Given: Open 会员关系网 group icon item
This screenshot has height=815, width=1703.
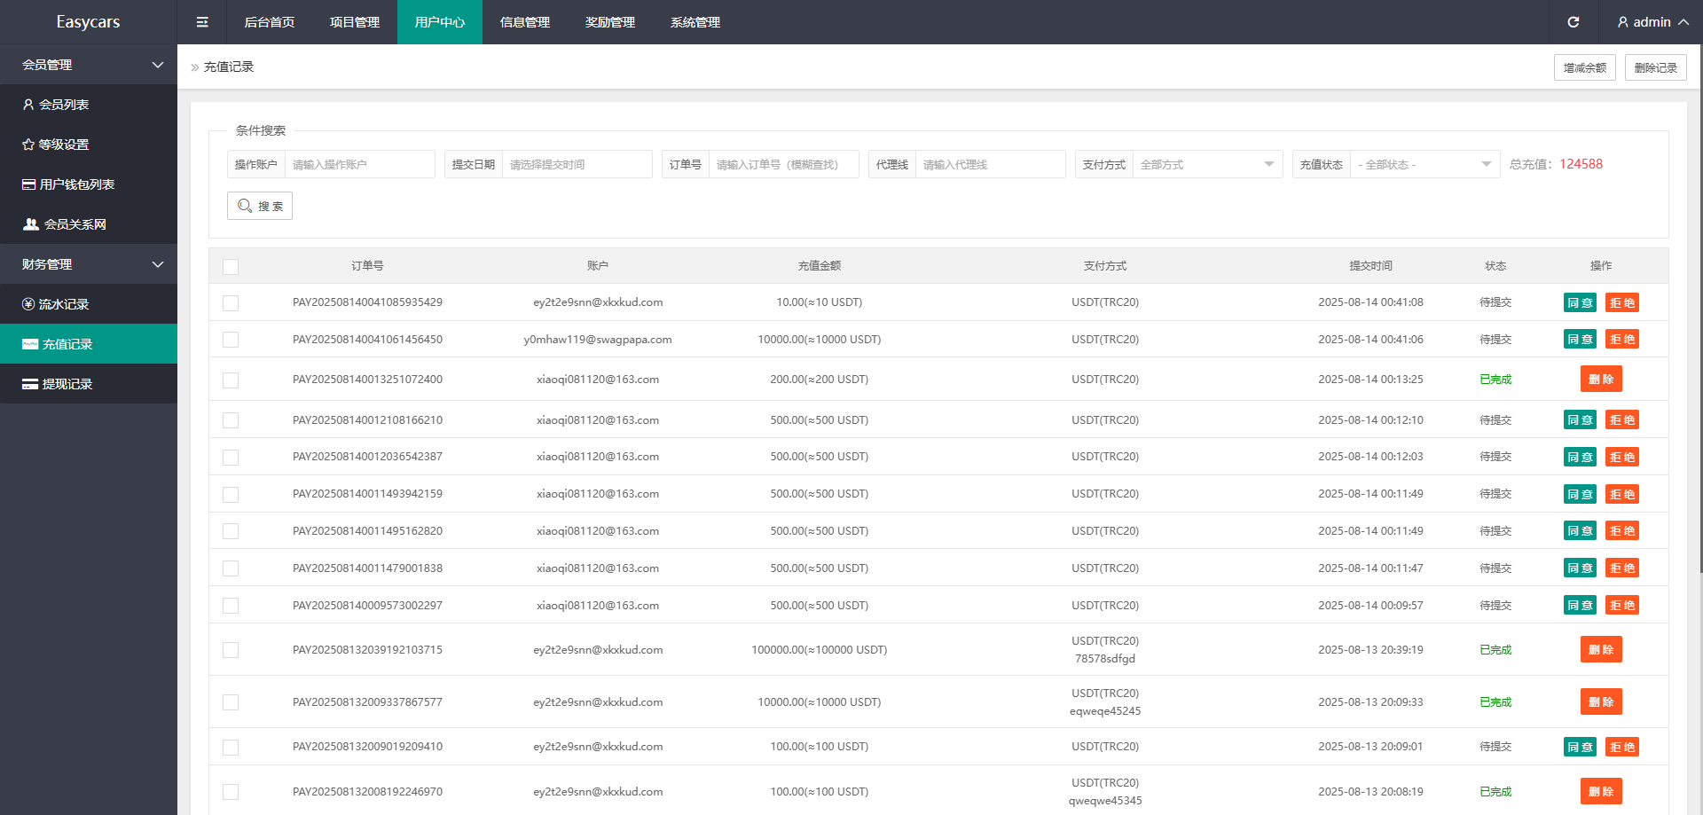Looking at the screenshot, I should (x=31, y=224).
